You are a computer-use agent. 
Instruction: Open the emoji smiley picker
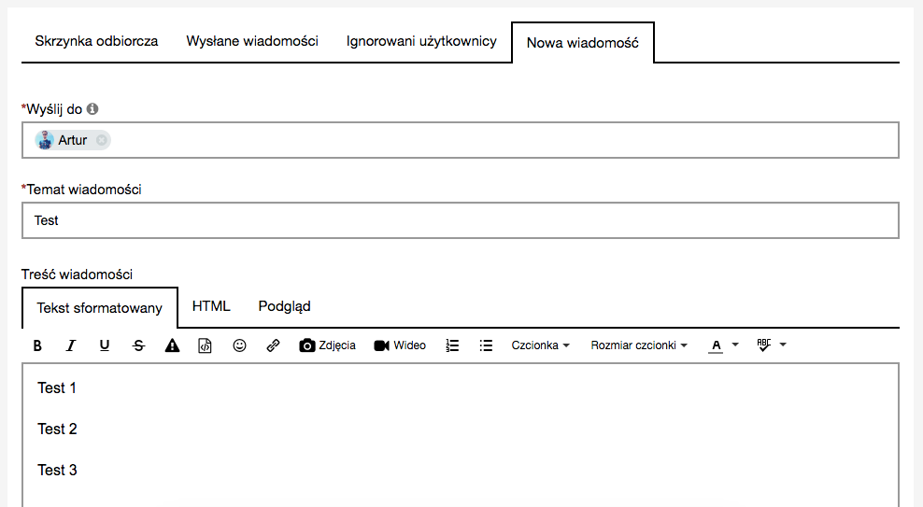(x=239, y=345)
